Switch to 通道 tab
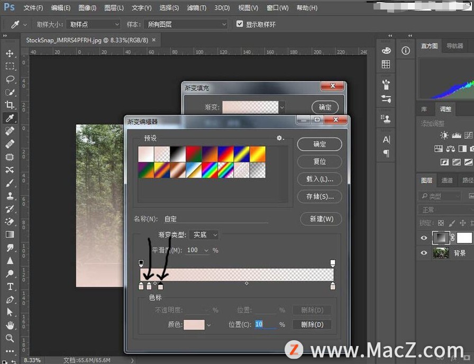 pos(447,180)
